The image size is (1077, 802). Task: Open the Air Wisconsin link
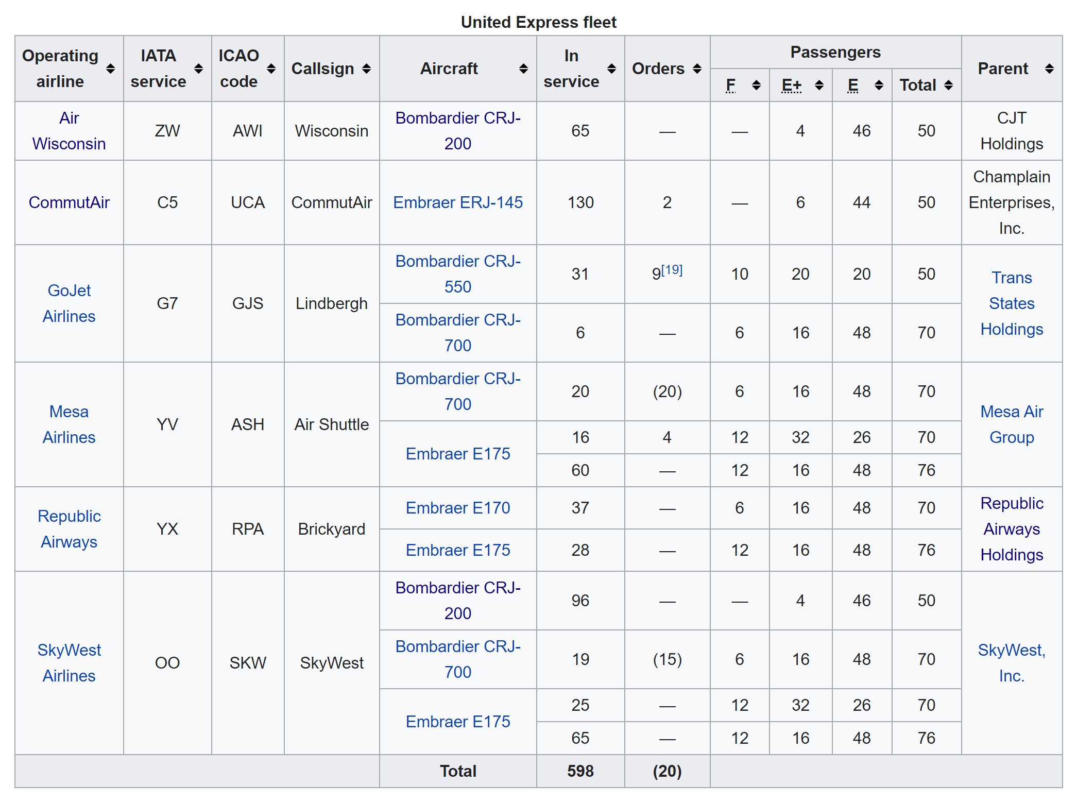tap(69, 131)
